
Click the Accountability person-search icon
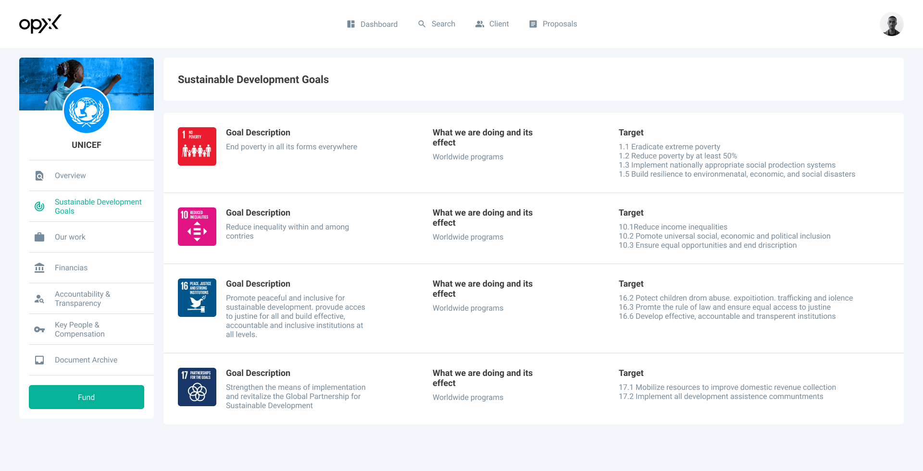39,299
